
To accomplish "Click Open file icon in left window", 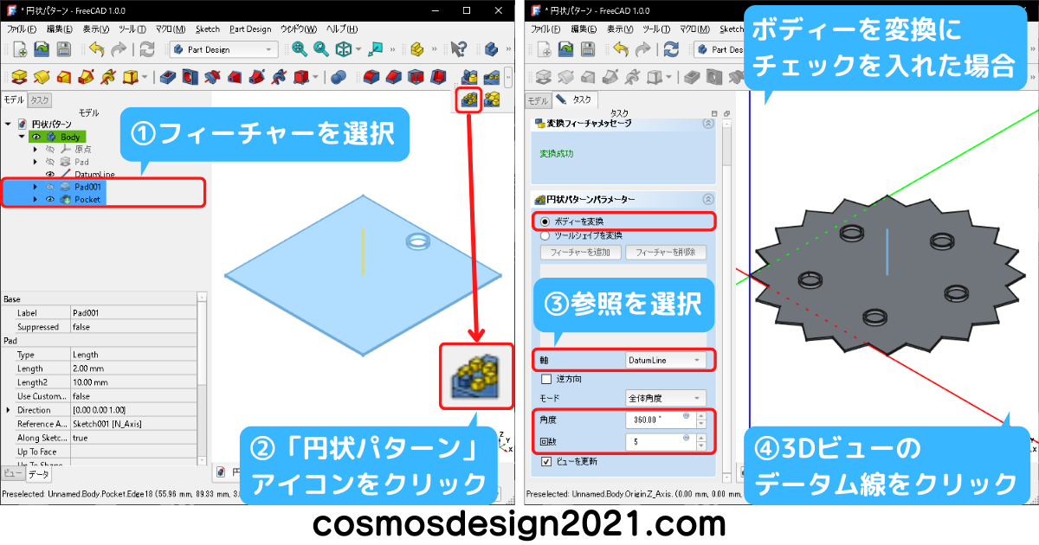I will (42, 49).
